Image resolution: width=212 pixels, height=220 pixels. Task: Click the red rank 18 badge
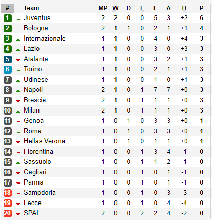point(8,193)
